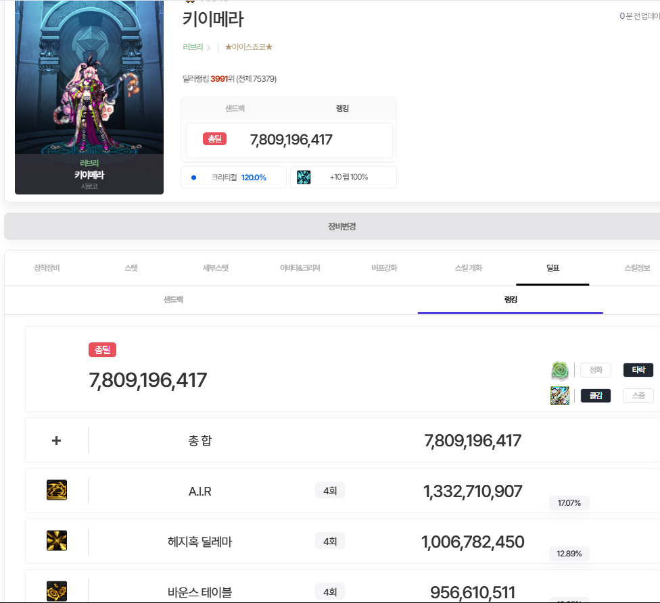The image size is (660, 603).
Task: Click the blue dot beside 크리티컬
Action: [x=194, y=178]
